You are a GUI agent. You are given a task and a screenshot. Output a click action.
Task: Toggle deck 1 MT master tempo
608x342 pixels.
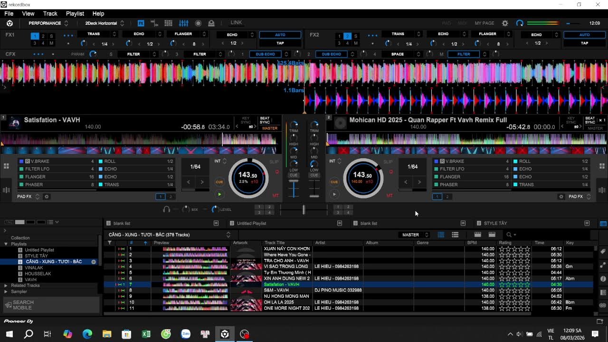pyautogui.click(x=275, y=196)
